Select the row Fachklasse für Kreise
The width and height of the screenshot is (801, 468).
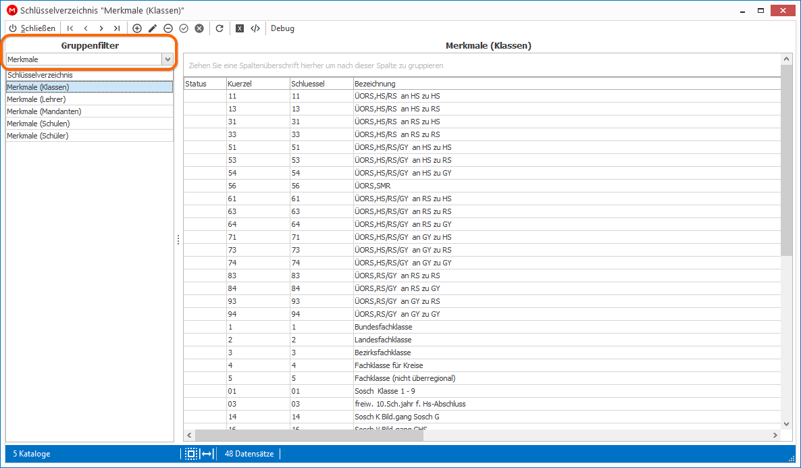(x=482, y=365)
